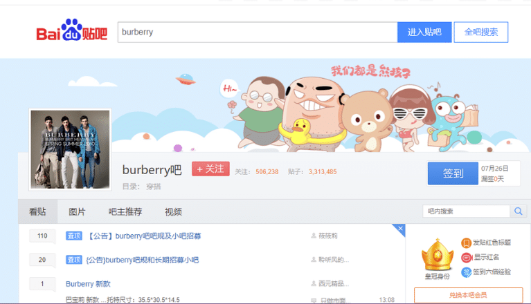
Task: Click the 漏签0天 text
Action: tap(492, 179)
